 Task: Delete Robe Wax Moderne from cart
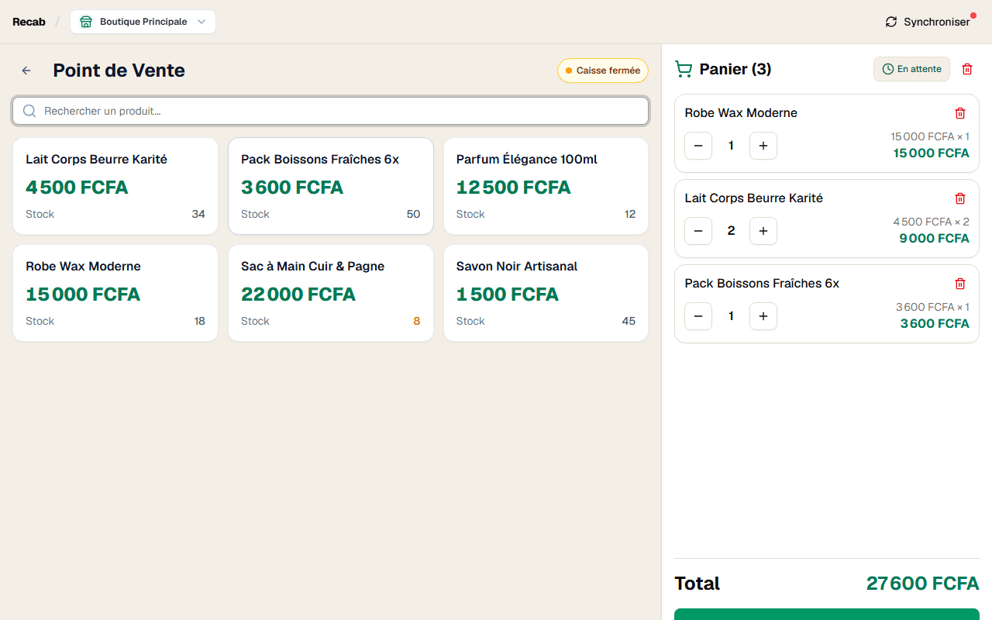pyautogui.click(x=960, y=113)
